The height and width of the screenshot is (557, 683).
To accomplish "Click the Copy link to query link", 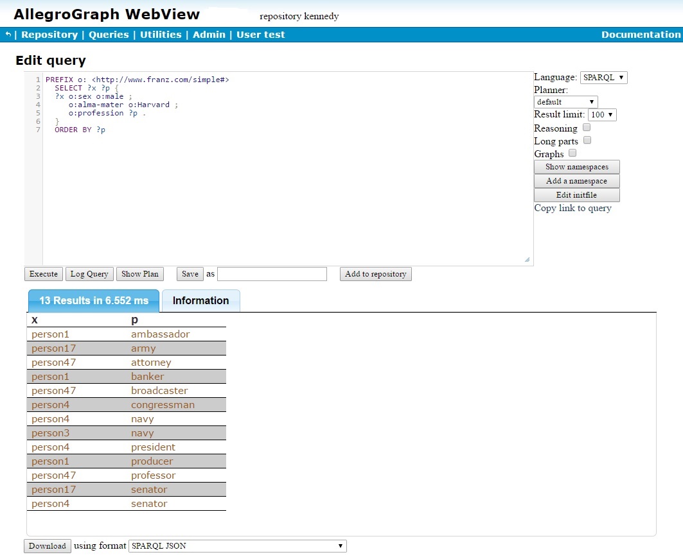I will tap(572, 208).
